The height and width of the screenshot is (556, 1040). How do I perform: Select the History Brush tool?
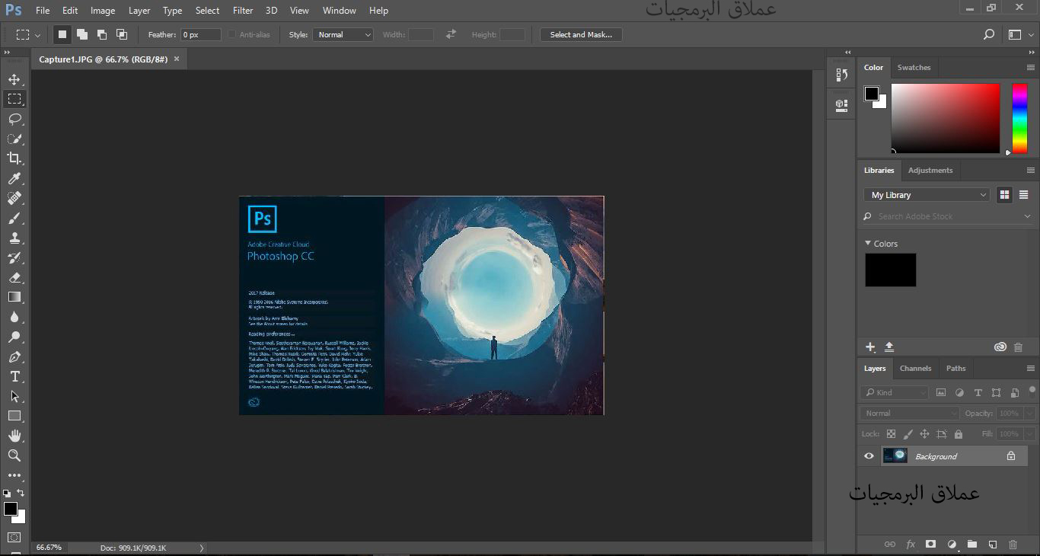[x=14, y=257]
